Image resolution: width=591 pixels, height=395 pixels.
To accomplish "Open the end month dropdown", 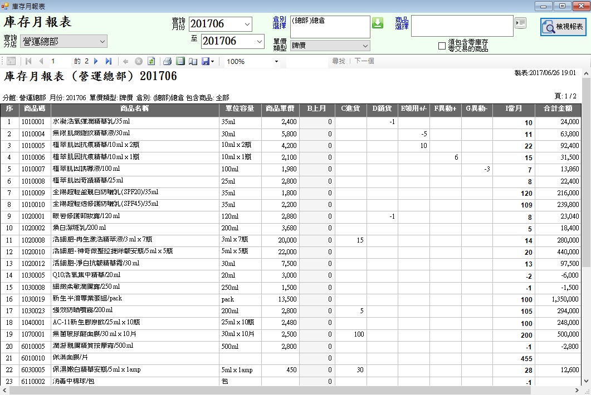I will coord(259,41).
